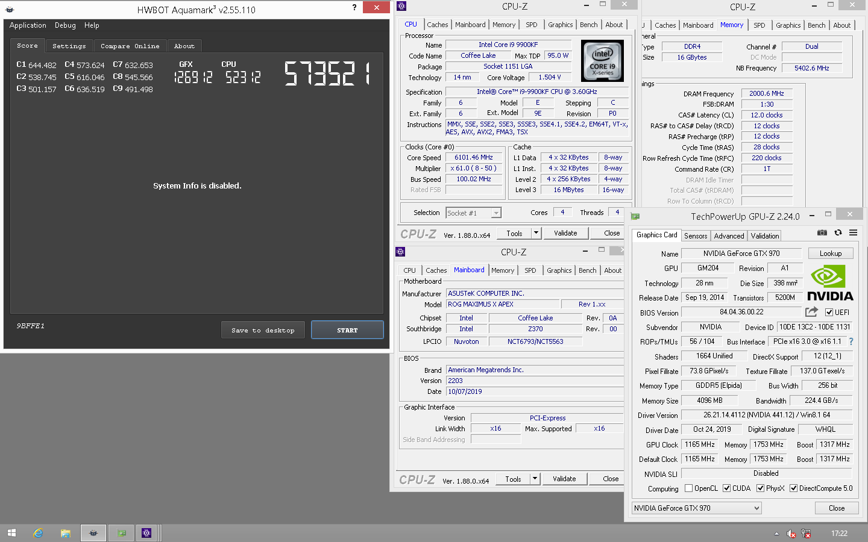Screen dimensions: 868x542
Task: Open Caches tab in processor CPU-Z window
Action: tap(438, 25)
